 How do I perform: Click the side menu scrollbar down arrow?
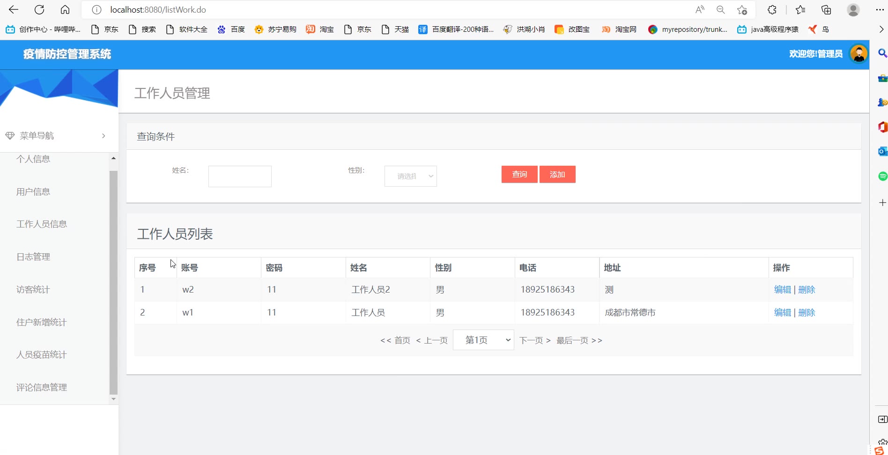click(113, 399)
